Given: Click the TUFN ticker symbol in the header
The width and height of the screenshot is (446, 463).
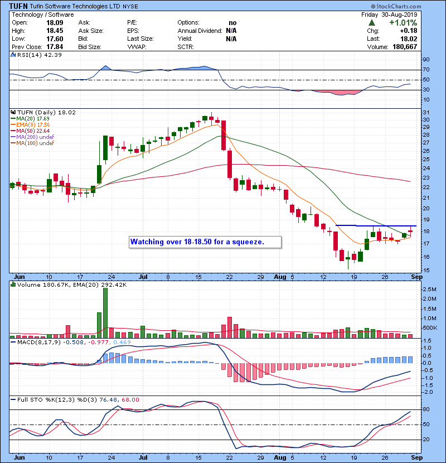Looking at the screenshot, I should pos(18,6).
